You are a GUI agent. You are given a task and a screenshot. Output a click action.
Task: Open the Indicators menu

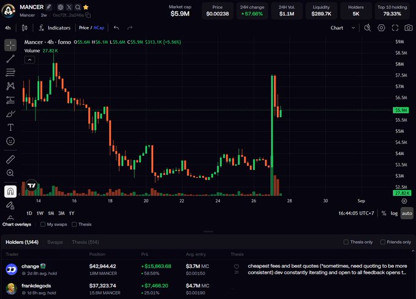pos(55,28)
